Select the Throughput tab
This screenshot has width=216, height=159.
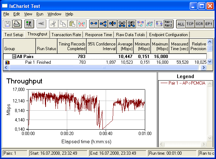tap(37, 34)
